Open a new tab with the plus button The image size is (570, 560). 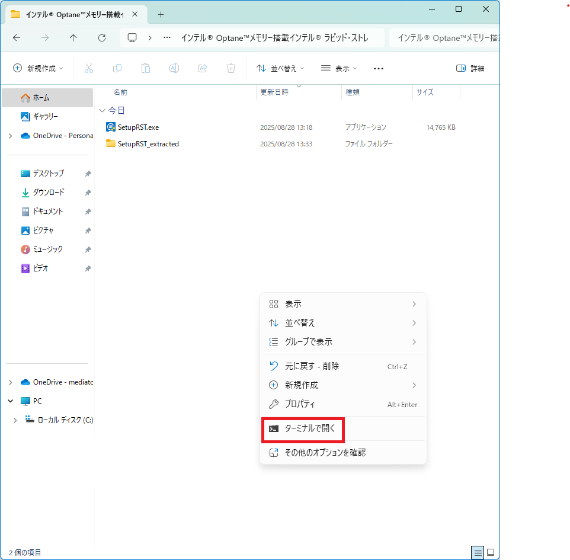click(x=161, y=15)
